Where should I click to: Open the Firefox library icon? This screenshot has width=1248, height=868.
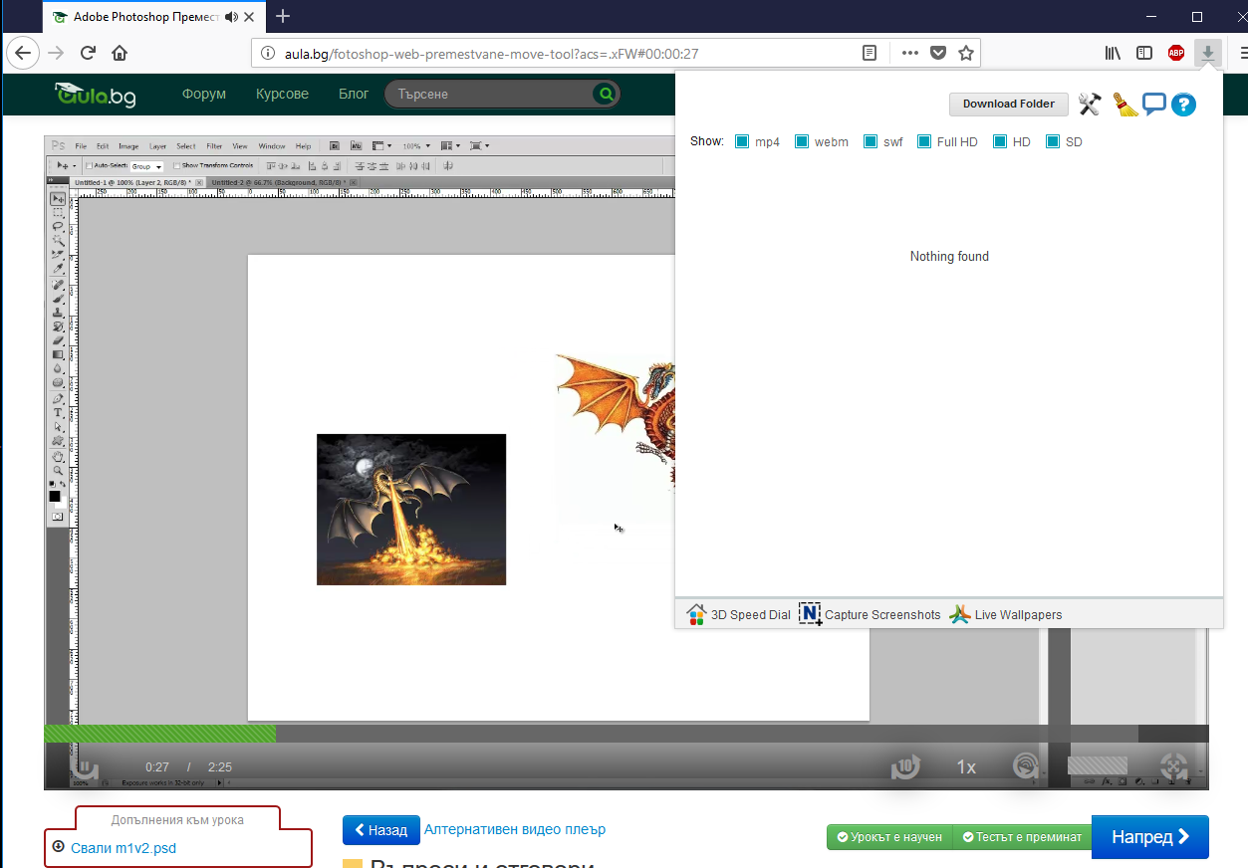point(1114,53)
